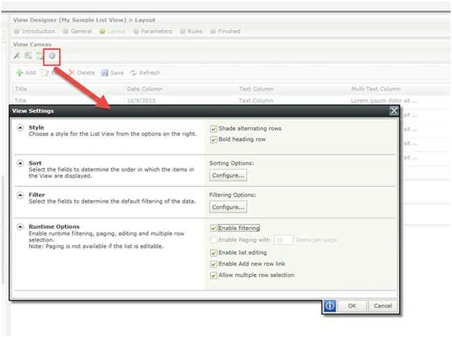Click the second View Canvas toolbar icon
Screen dimensions: 452x337
(x=29, y=56)
